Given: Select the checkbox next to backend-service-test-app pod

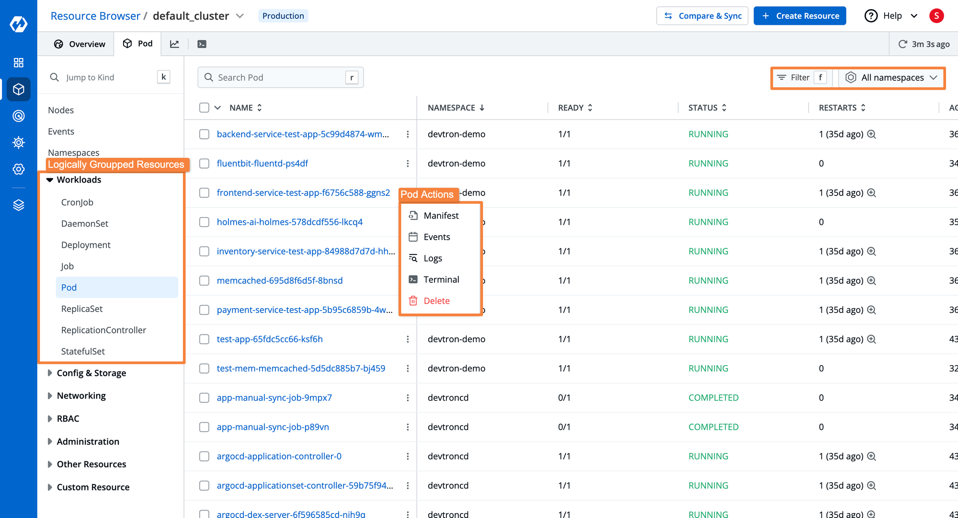Looking at the screenshot, I should click(204, 134).
